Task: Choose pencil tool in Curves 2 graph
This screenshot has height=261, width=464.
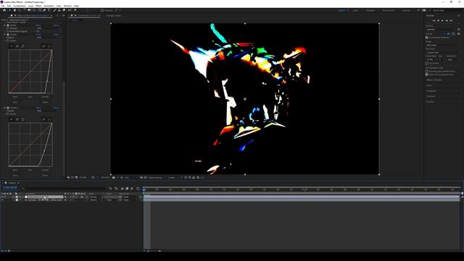Action: pos(49,119)
